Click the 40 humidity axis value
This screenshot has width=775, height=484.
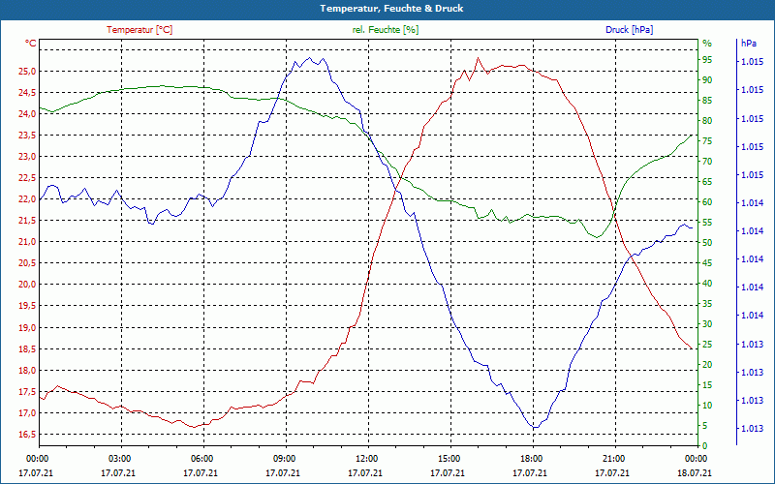click(707, 284)
